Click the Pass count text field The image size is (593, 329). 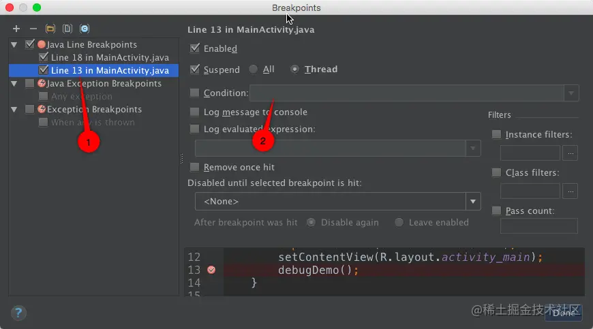tap(539, 226)
